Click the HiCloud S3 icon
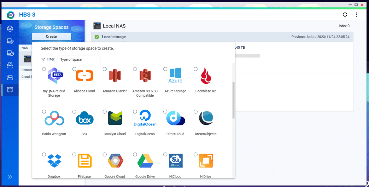The width and height of the screenshot is (369, 187). click(x=176, y=161)
